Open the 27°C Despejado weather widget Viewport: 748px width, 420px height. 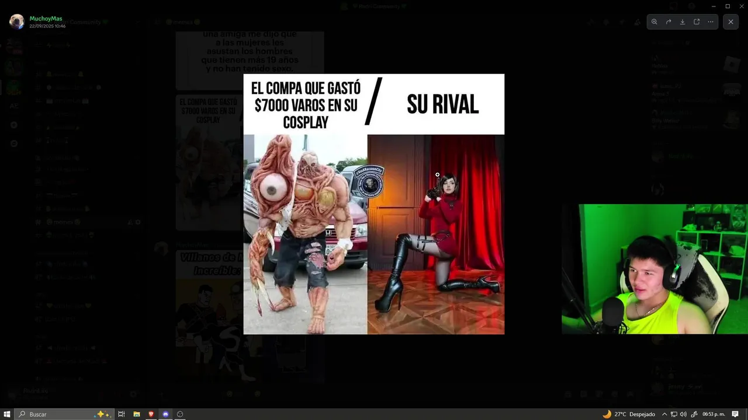point(629,414)
